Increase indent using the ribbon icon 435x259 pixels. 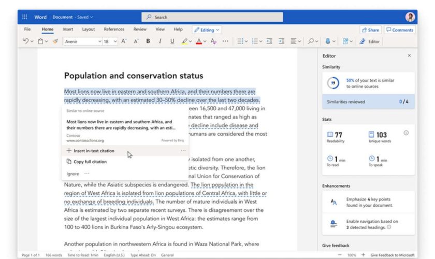tap(282, 41)
